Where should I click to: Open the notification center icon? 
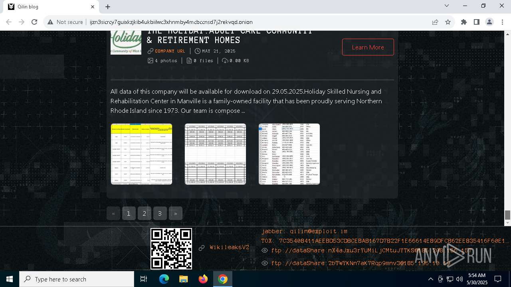tap(498, 279)
